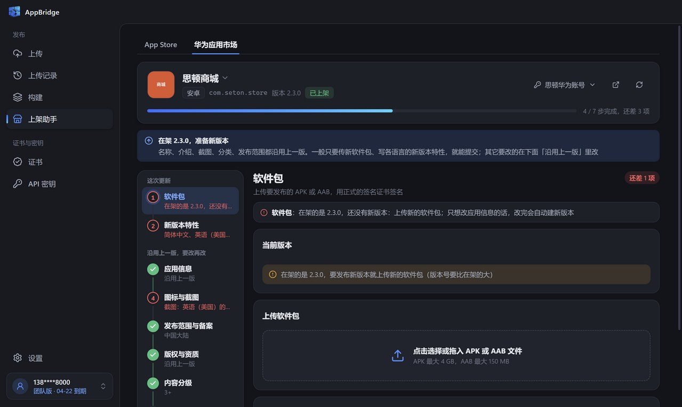Go to 构建 builds page

[60, 97]
